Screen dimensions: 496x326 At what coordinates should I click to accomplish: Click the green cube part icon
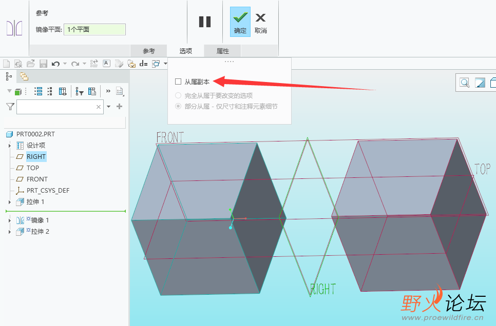coord(18,92)
